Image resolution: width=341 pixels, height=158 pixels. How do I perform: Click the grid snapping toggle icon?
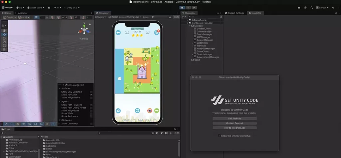click(x=36, y=17)
